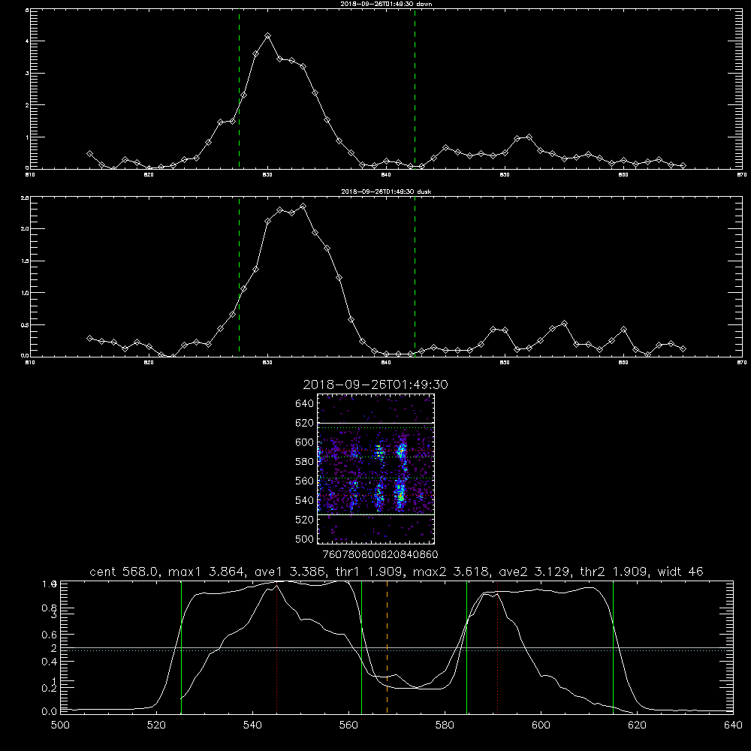This screenshot has width=751, height=751.
Task: Select the 'thr2 1.909' value
Action: click(x=614, y=572)
